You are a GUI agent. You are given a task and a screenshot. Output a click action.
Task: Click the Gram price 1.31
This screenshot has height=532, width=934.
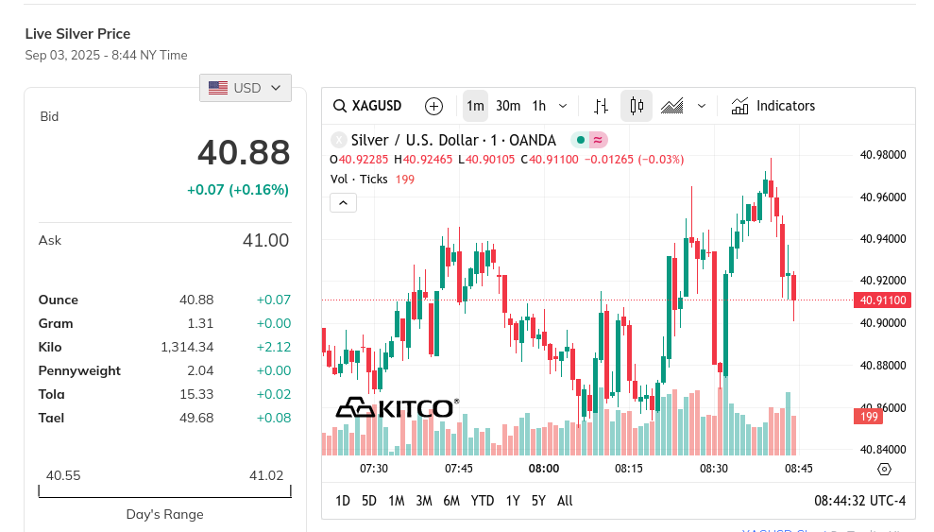pyautogui.click(x=200, y=323)
